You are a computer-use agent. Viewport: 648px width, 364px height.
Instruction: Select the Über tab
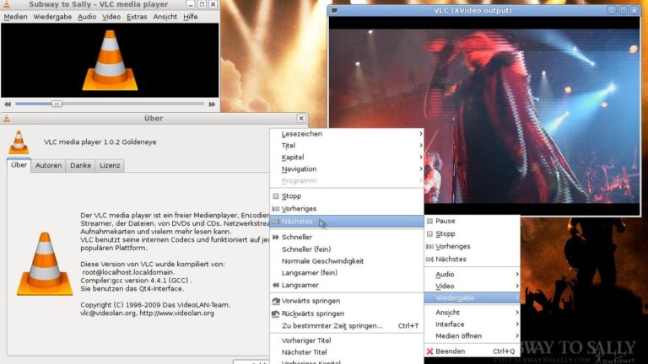19,165
